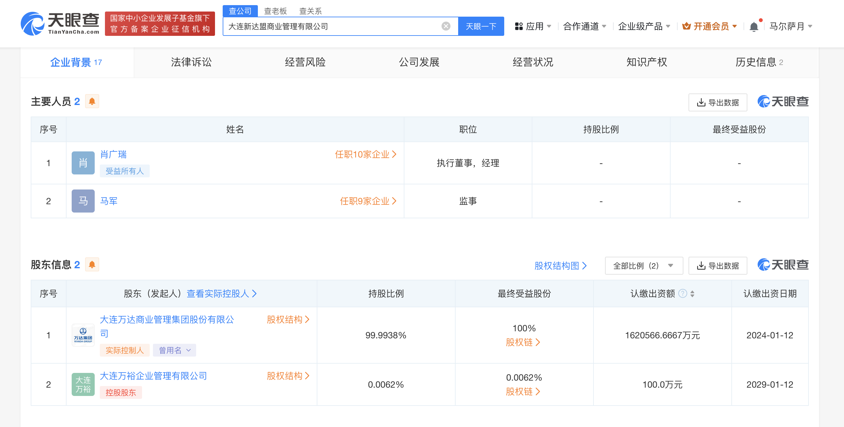Click the TianYanCha logo in header

click(60, 24)
